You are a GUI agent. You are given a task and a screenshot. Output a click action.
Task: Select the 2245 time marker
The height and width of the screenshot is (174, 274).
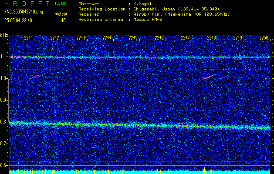(x=133, y=38)
